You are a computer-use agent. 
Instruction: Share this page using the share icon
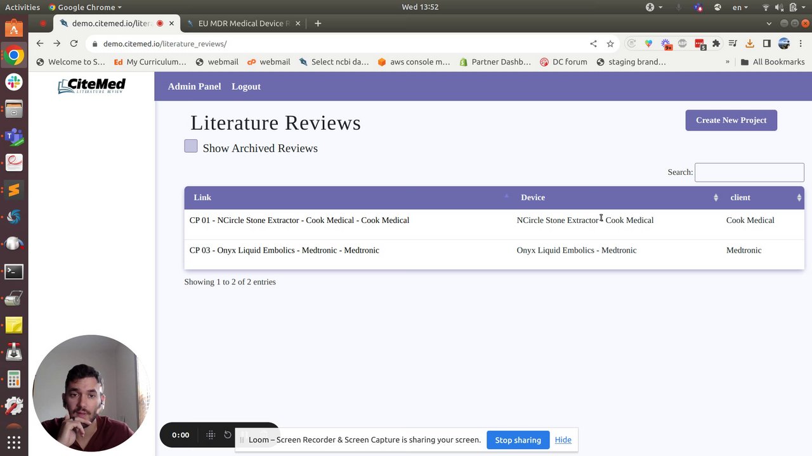coord(593,44)
